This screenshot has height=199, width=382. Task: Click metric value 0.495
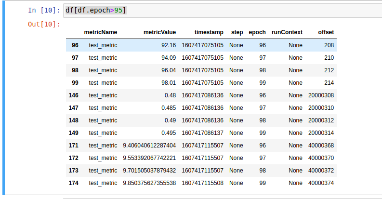(169, 133)
